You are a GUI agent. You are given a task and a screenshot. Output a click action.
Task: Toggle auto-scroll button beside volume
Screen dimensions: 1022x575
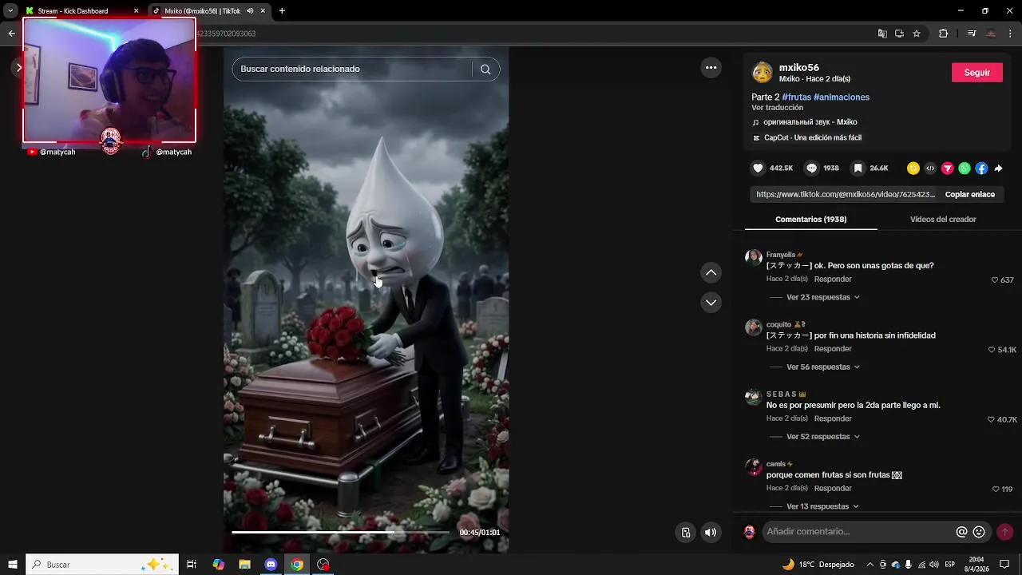[685, 533]
